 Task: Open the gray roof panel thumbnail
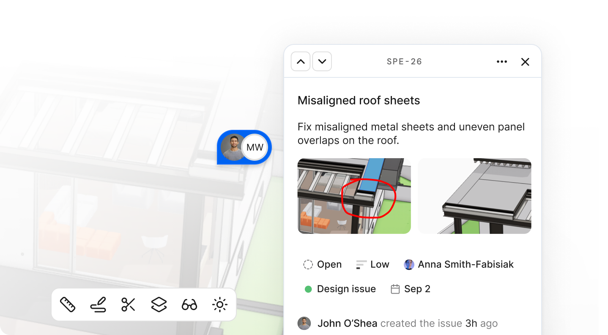tap(474, 196)
